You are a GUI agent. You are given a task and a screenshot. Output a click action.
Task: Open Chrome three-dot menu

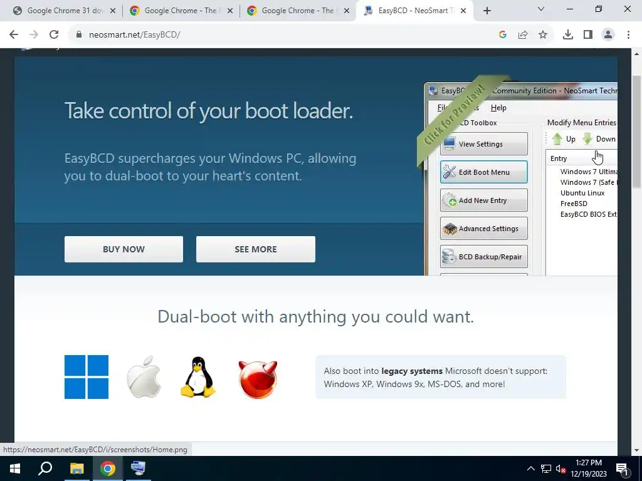pyautogui.click(x=628, y=35)
